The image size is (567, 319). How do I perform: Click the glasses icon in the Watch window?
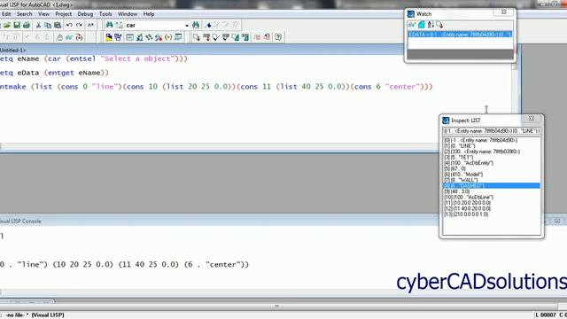coord(412,25)
